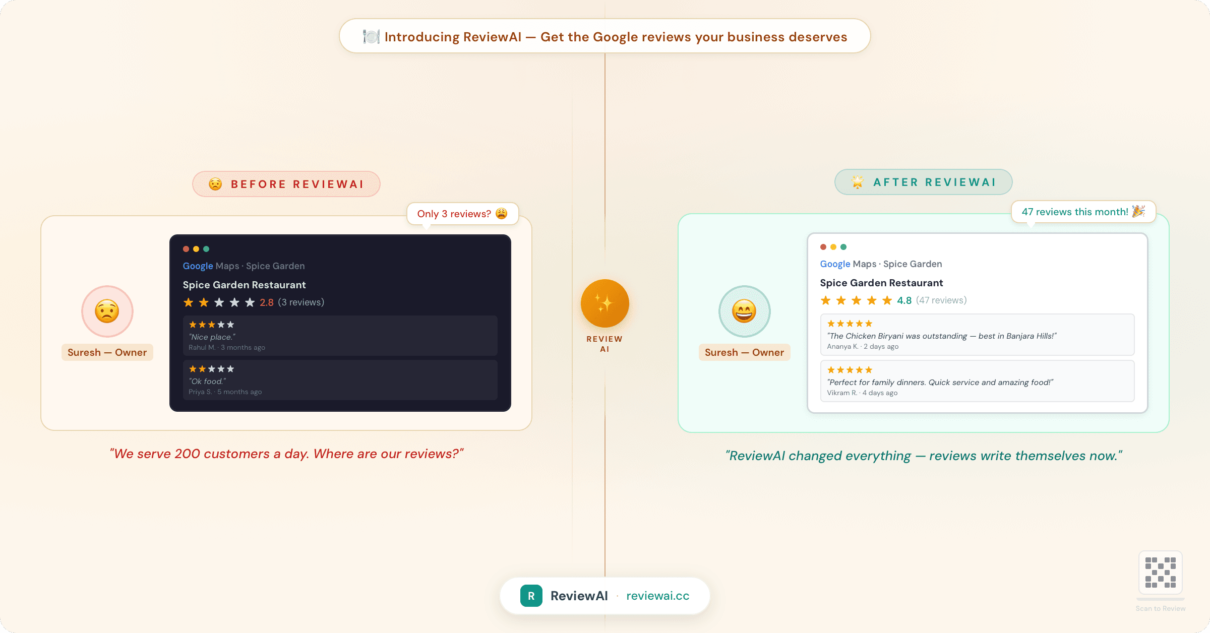Click the 2.8 rating number

[267, 302]
